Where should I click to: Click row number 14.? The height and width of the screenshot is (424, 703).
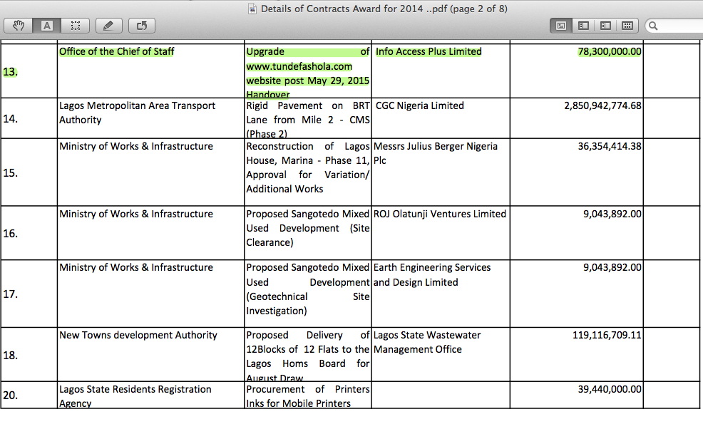(10, 119)
